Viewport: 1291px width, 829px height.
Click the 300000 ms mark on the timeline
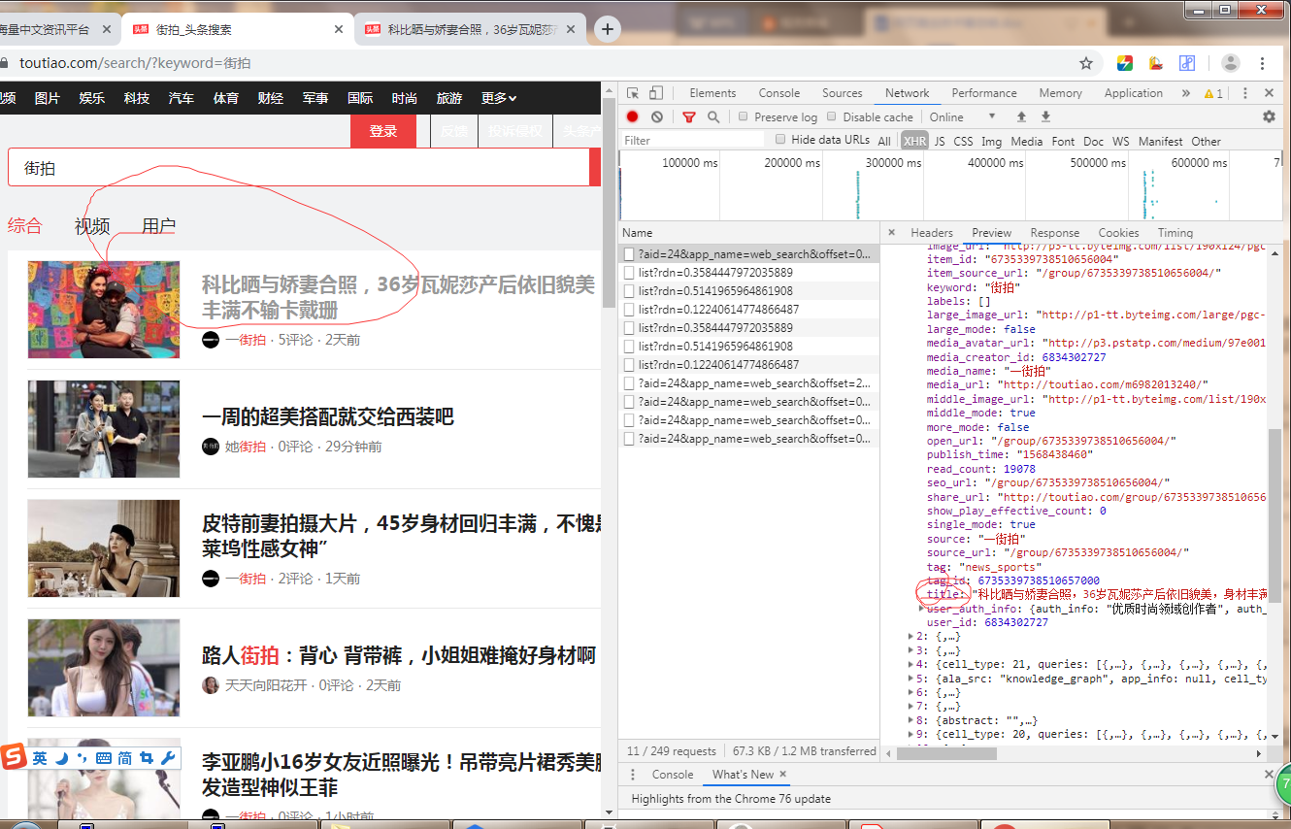point(896,162)
